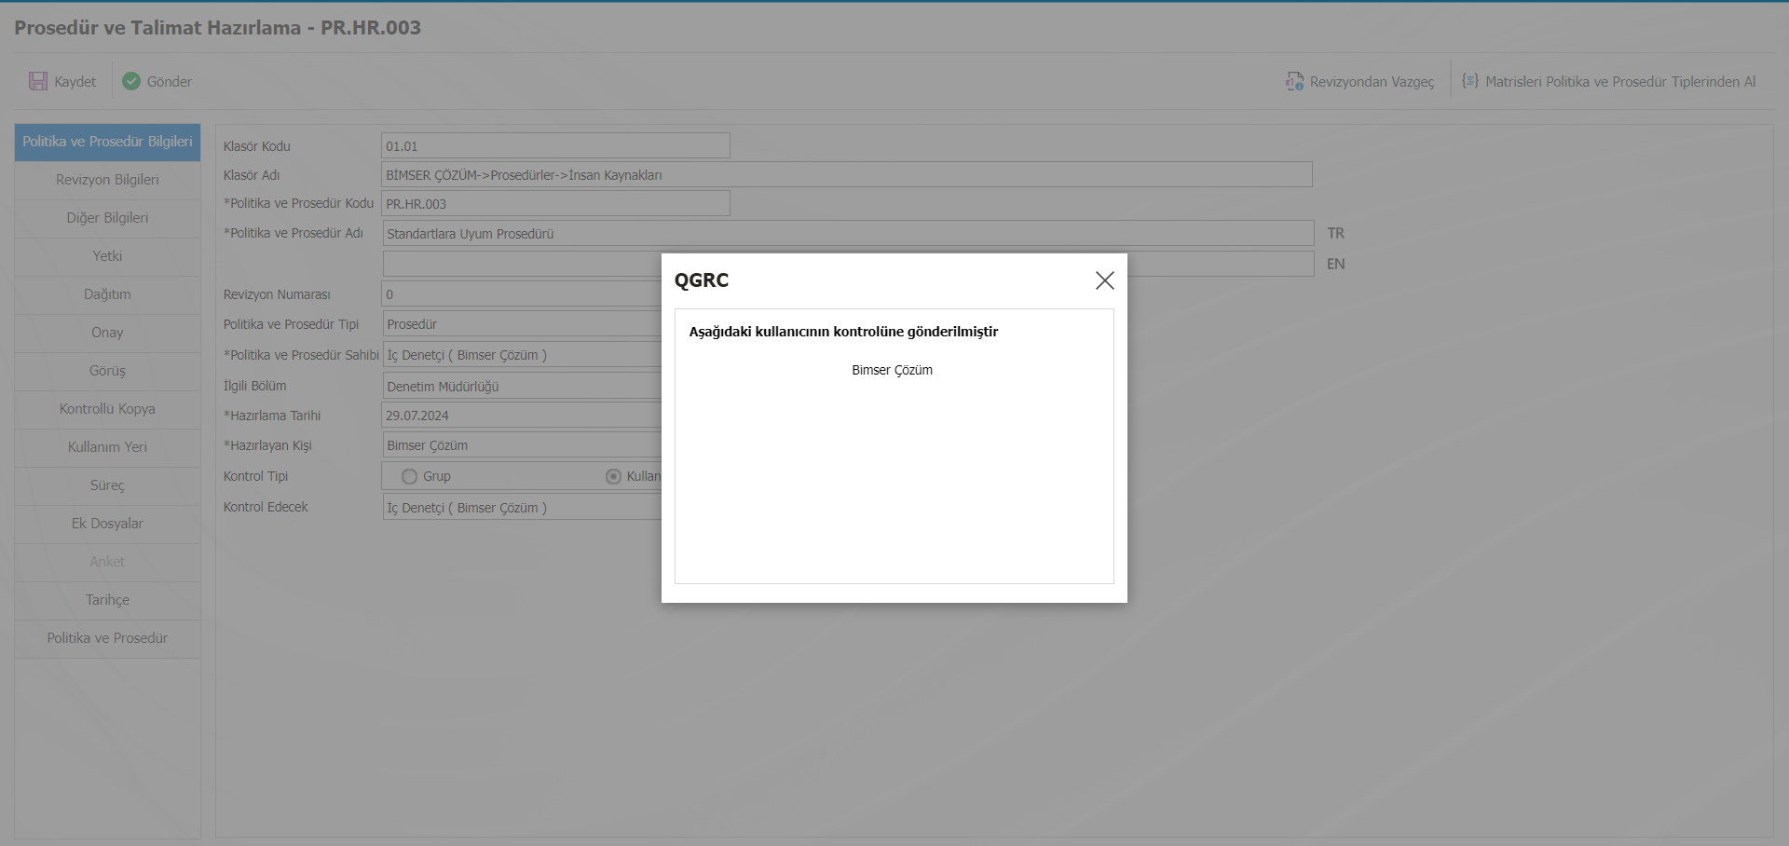Select the Görüş tab
1789x846 pixels.
pos(107,371)
